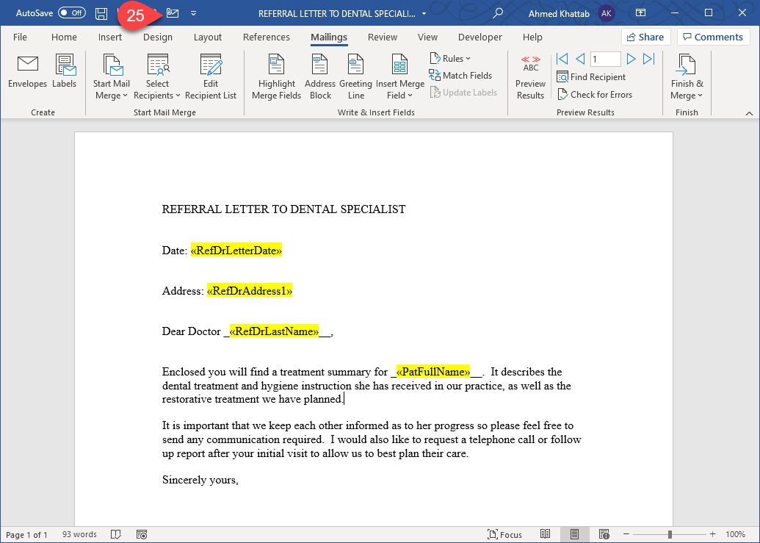Go to next record arrow

(x=631, y=59)
